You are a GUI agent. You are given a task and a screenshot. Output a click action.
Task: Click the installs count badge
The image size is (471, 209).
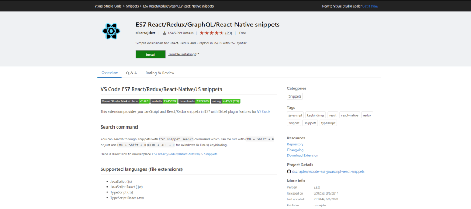click(164, 101)
